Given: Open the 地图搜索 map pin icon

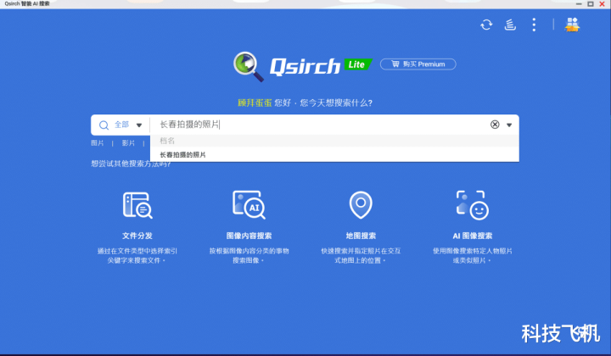Looking at the screenshot, I should click(361, 204).
